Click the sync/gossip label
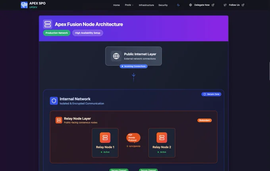Image resolution: width=270 pixels, height=171 pixels. [x=133, y=146]
